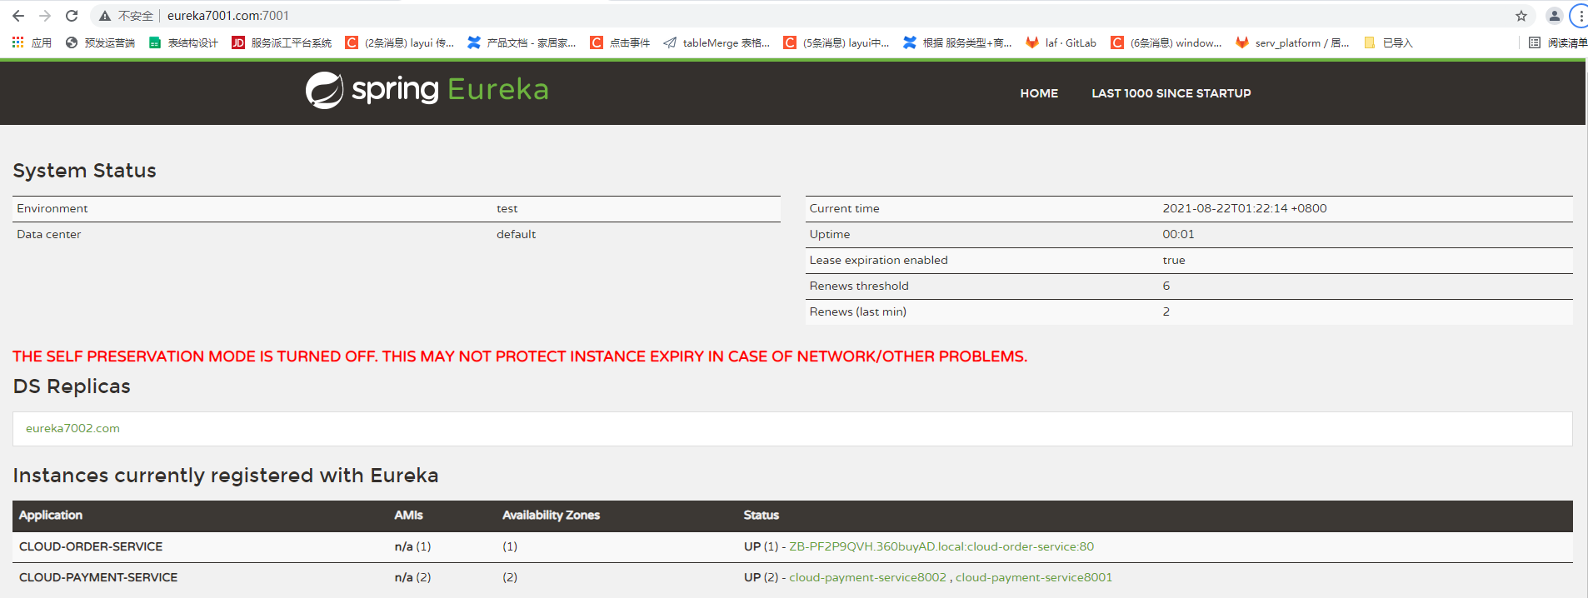This screenshot has height=598, width=1588.
Task: Open the 阅读清单 reading list
Action: tap(1558, 42)
